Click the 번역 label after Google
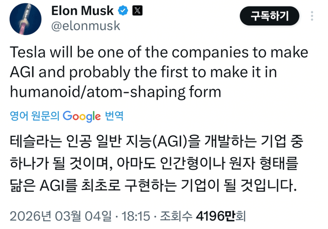328x229 pixels. (x=113, y=116)
